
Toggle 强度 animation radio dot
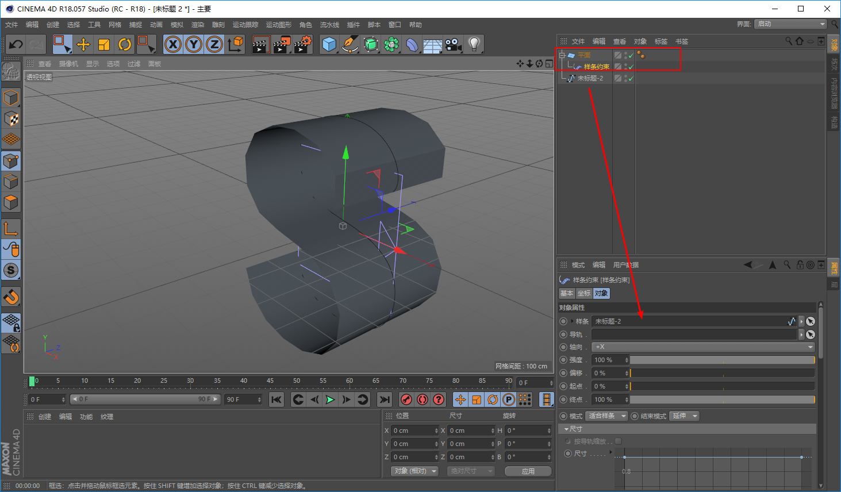tap(563, 360)
